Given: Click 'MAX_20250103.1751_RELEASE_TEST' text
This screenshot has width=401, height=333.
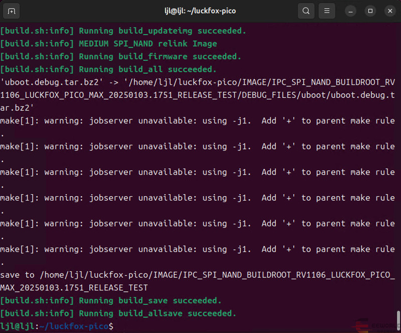Looking at the screenshot, I should (74, 288).
